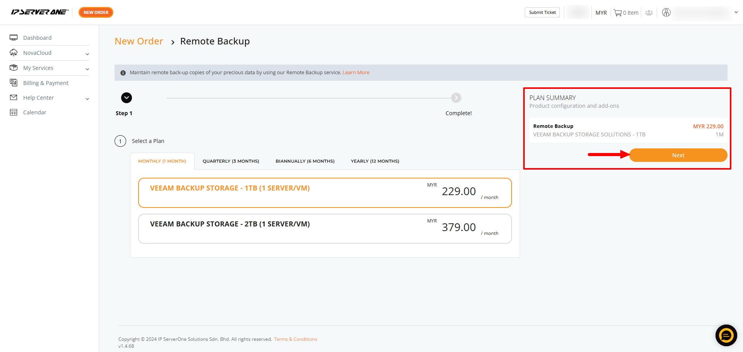The image size is (743, 352).
Task: Click the shopping cart icon
Action: tap(618, 13)
